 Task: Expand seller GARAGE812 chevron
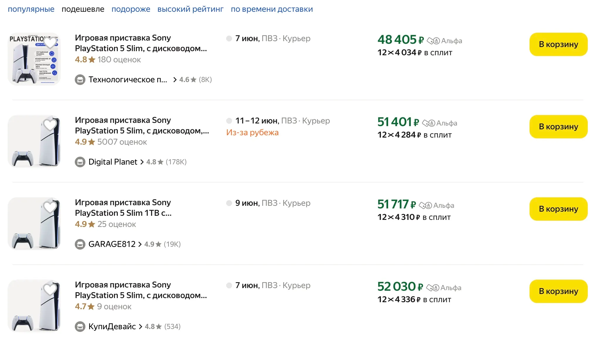pos(140,244)
